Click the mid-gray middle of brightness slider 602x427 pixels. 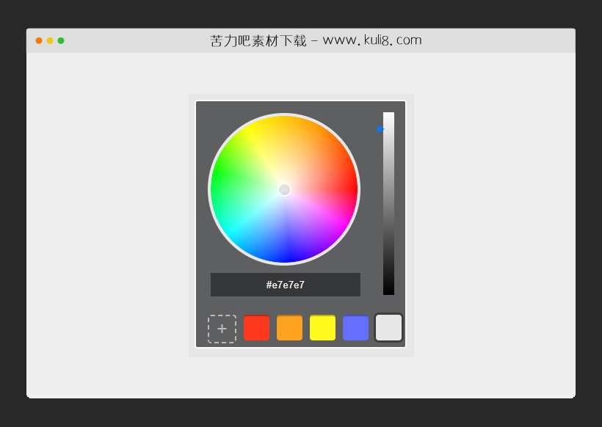388,204
